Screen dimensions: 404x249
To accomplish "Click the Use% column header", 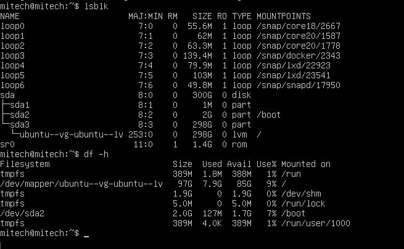I will click(265, 164).
